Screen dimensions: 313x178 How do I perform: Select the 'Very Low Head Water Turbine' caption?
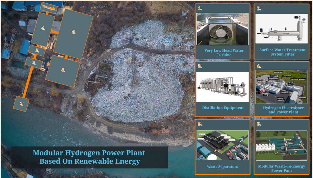coord(224,52)
